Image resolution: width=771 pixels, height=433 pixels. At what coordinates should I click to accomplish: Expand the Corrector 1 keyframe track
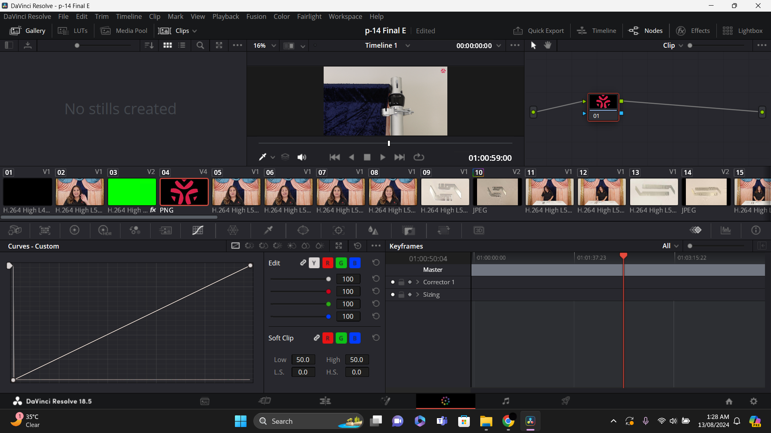click(x=418, y=282)
